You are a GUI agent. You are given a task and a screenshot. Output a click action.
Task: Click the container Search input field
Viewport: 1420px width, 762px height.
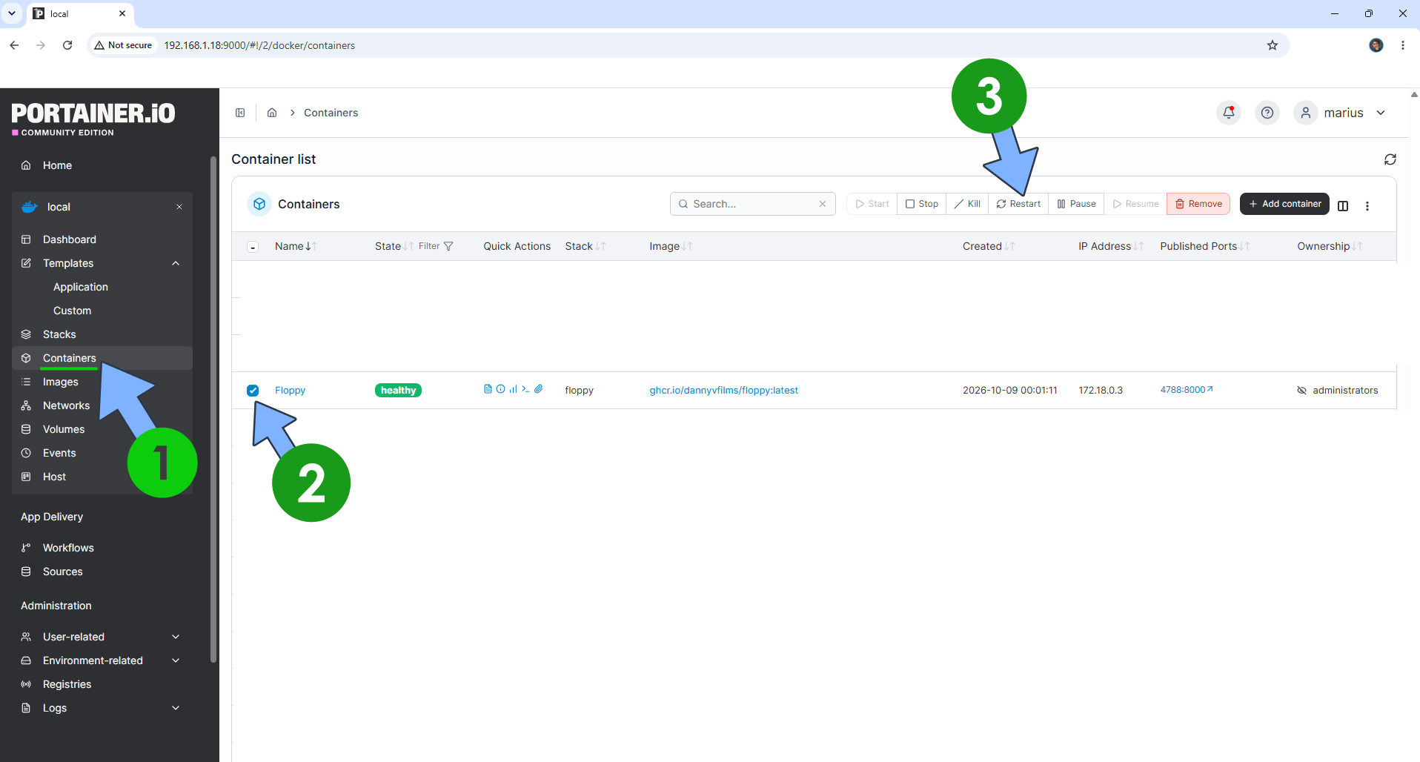(x=752, y=204)
